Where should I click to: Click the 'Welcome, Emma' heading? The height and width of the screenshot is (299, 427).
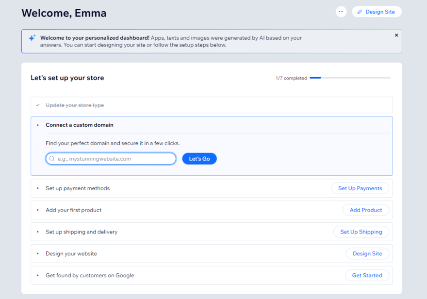tap(64, 13)
